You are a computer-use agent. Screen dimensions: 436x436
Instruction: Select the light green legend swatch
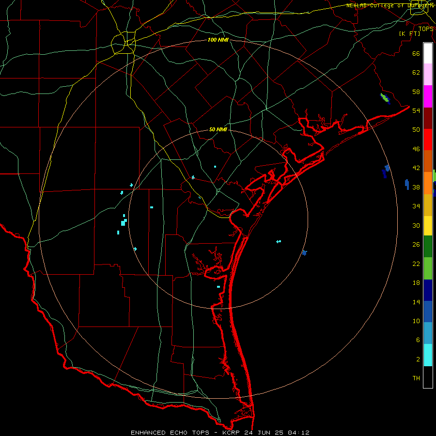(428, 268)
